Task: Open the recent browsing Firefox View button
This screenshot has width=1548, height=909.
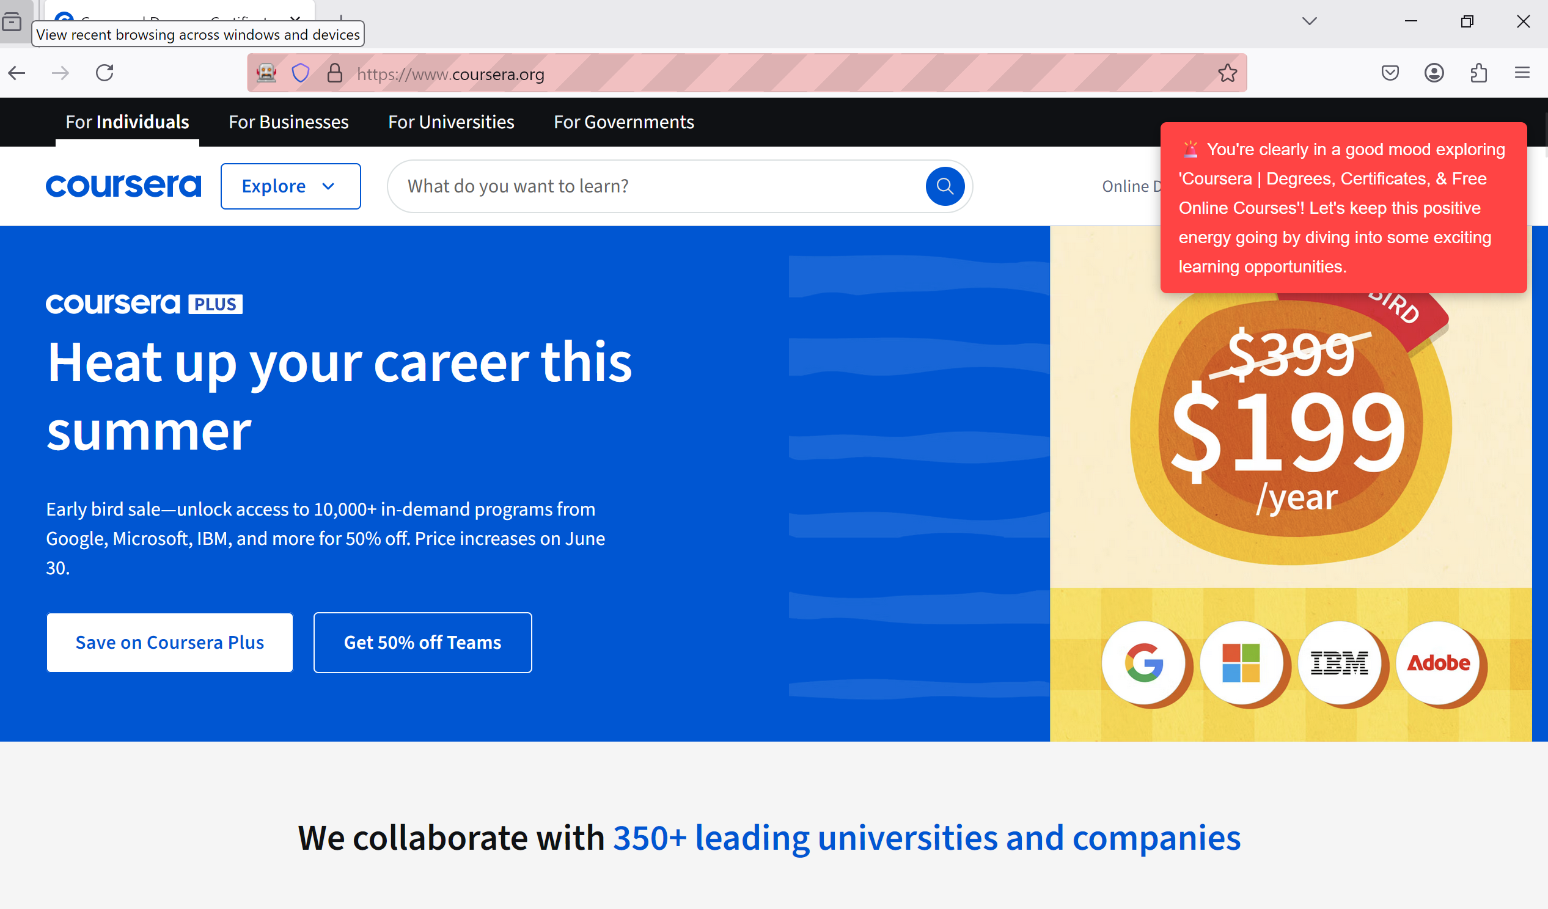Action: tap(12, 22)
